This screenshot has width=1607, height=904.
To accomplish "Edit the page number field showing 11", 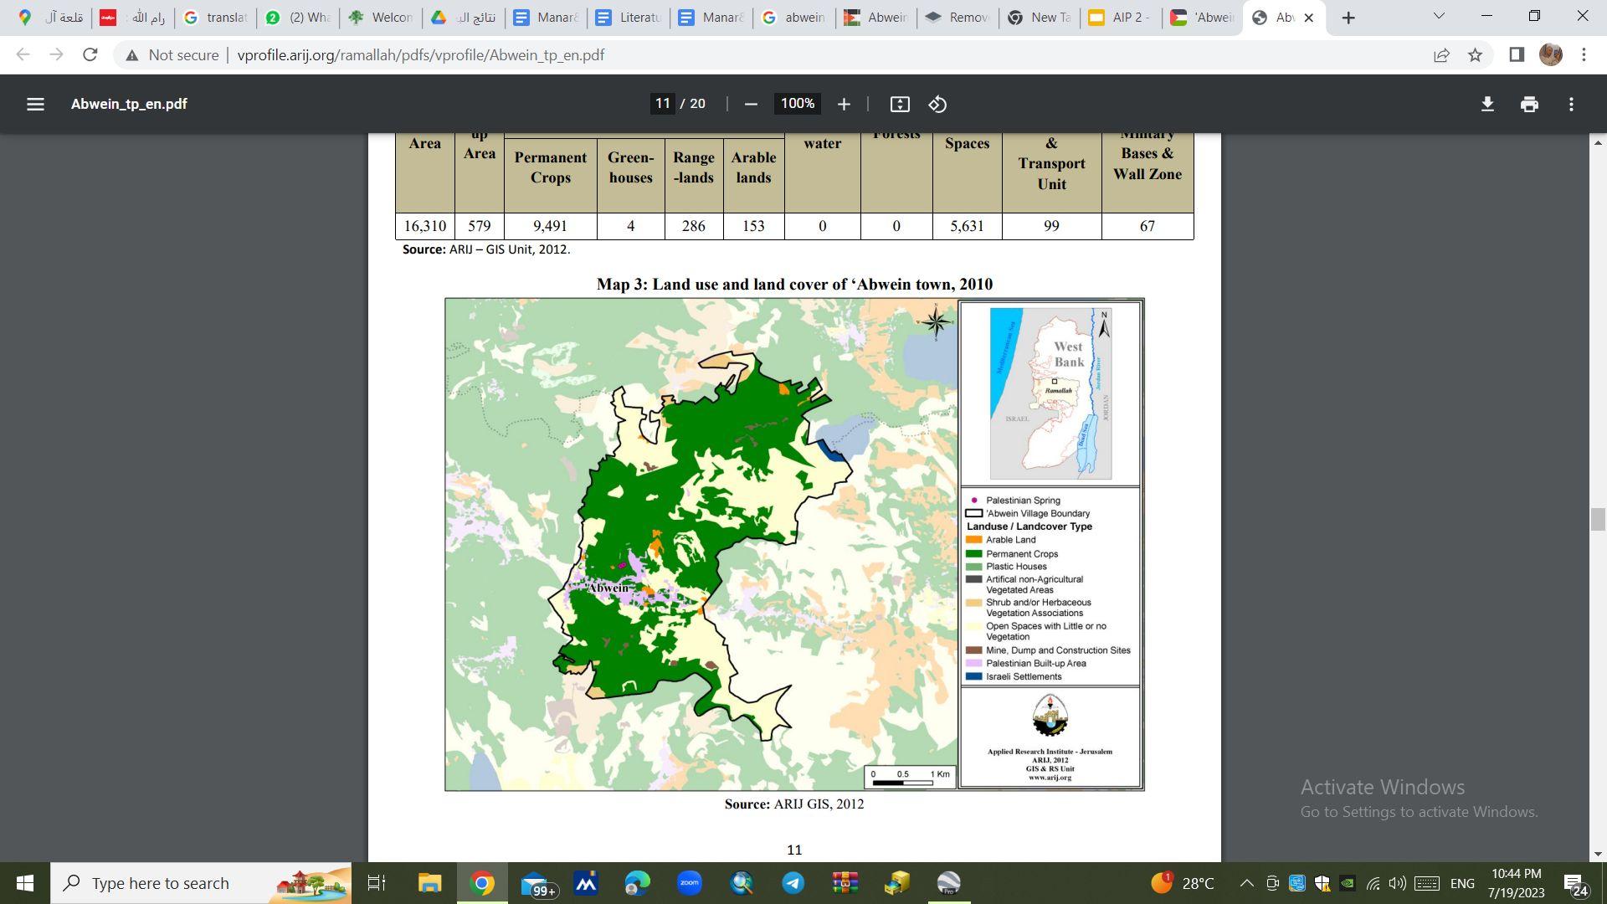I will point(663,104).
